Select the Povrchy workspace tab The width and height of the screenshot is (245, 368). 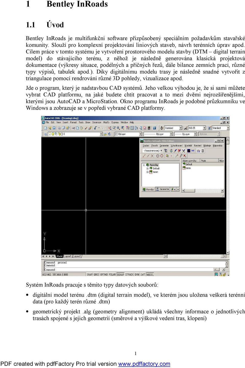tap(148, 189)
